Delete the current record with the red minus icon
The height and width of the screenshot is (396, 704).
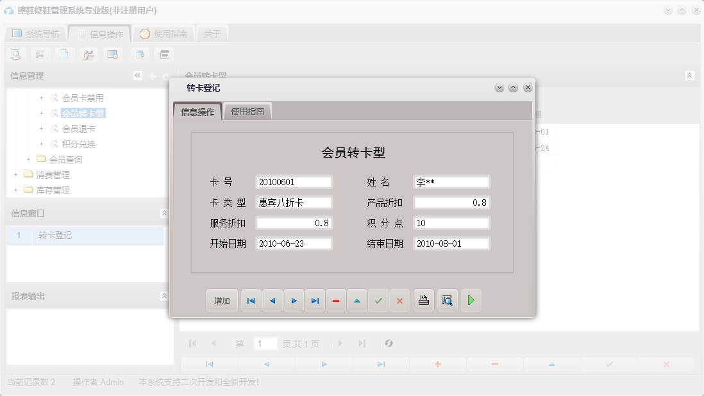click(x=336, y=300)
